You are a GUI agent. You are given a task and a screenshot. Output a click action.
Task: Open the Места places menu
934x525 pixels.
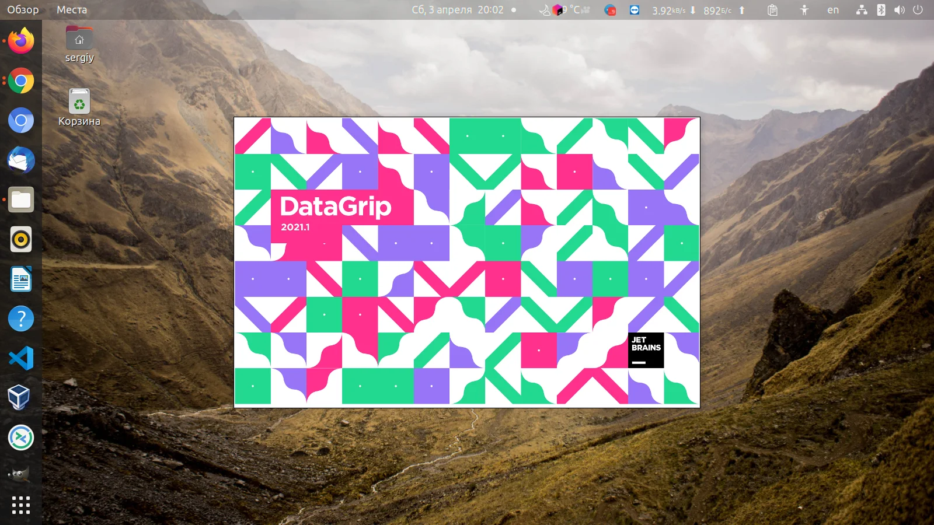pyautogui.click(x=72, y=10)
